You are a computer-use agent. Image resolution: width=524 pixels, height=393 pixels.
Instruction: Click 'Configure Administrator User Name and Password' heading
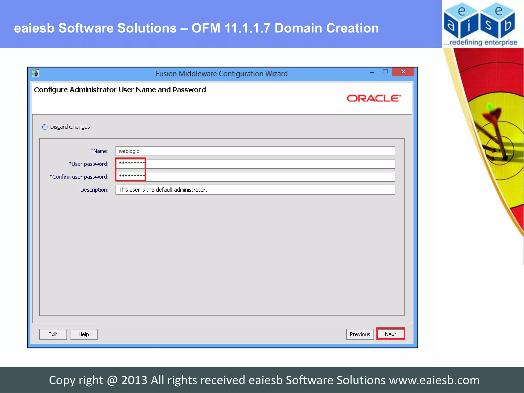click(120, 90)
